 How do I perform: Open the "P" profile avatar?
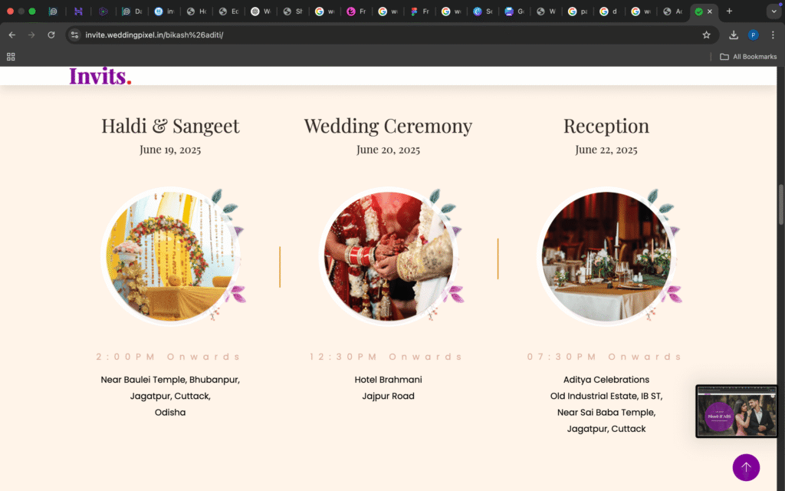pos(753,35)
